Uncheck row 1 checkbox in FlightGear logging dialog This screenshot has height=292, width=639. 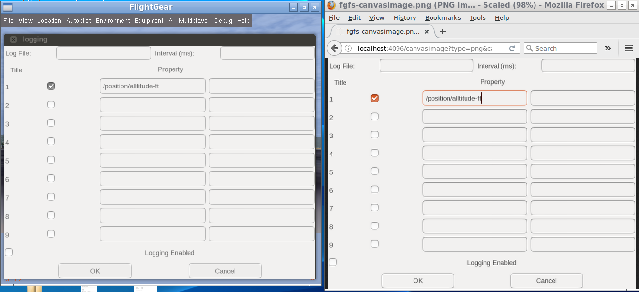click(51, 86)
